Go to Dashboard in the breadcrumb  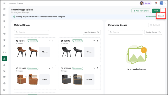[x=13, y=3]
